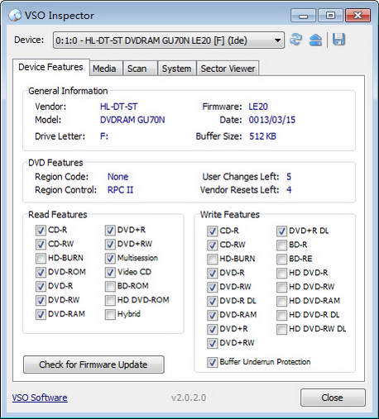Toggle the BD-R checkbox
The height and width of the screenshot is (419, 379).
point(281,245)
